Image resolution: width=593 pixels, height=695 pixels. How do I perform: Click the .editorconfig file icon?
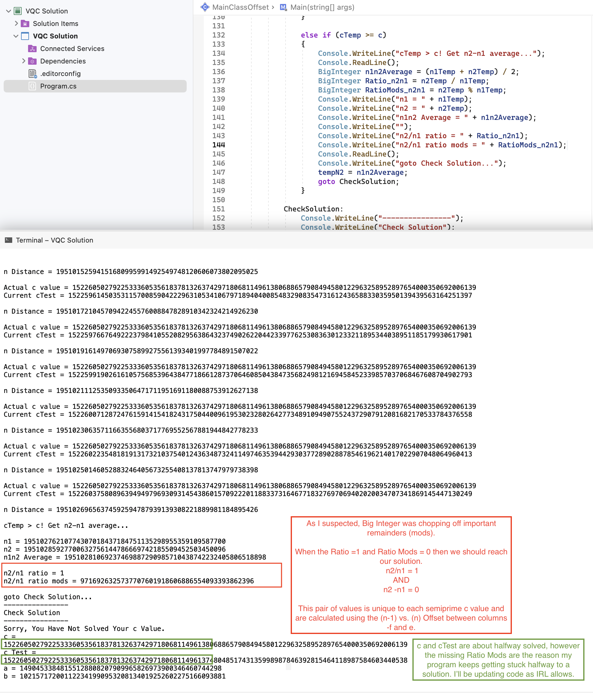coord(33,74)
